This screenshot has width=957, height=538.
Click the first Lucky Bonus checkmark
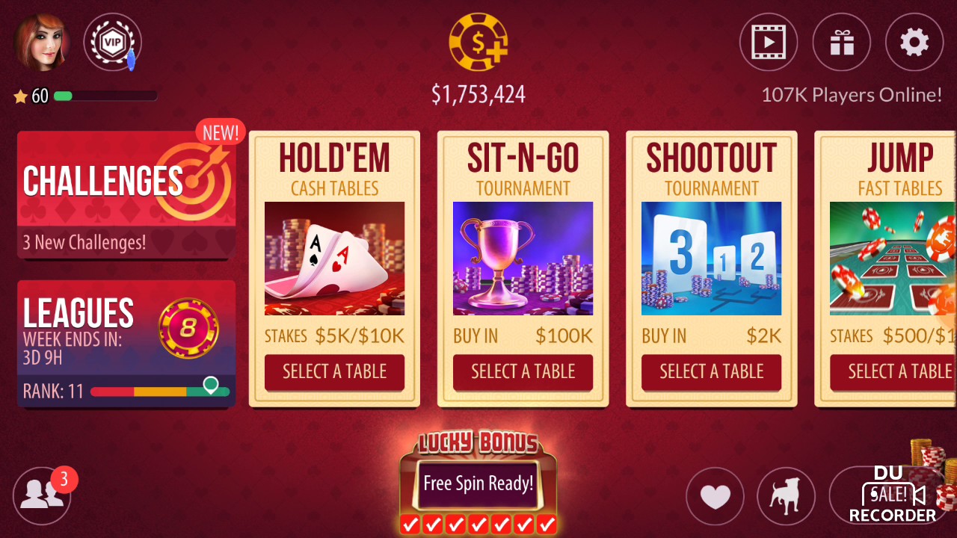[x=410, y=524]
